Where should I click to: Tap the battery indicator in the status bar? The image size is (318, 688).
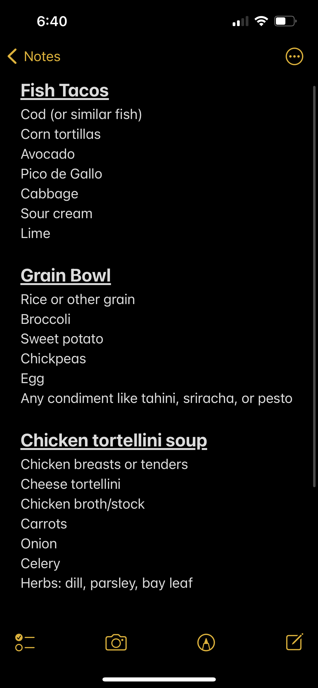(285, 21)
